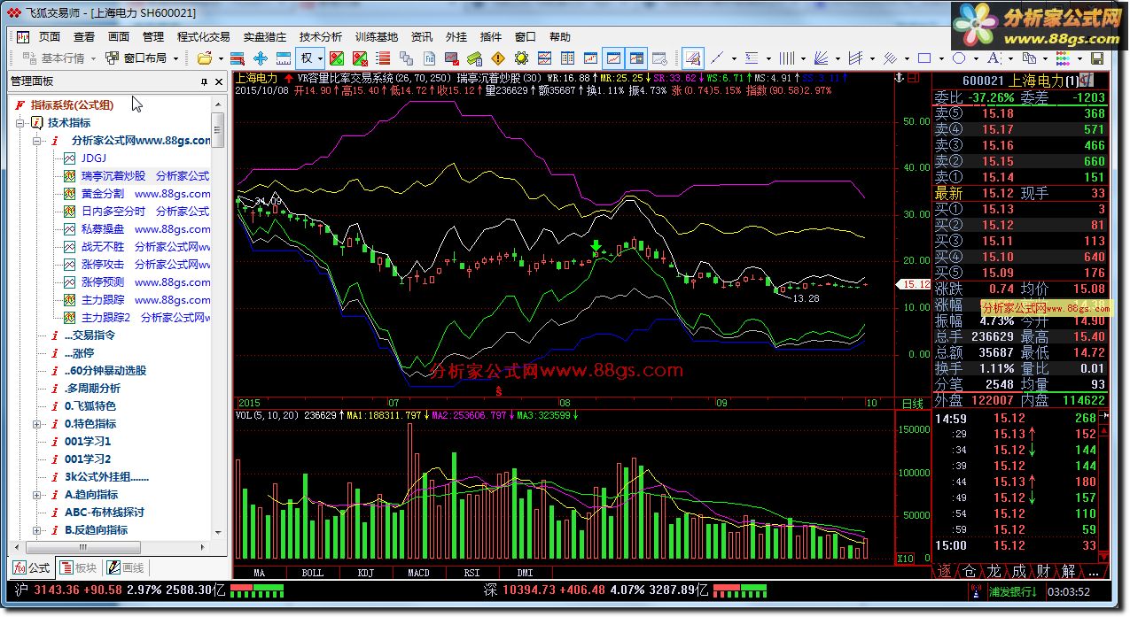This screenshot has height=617, width=1130.
Task: Select the DMI indicator tab
Action: (525, 573)
